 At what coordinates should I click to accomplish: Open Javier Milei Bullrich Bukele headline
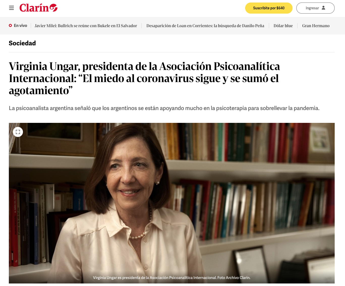click(86, 26)
